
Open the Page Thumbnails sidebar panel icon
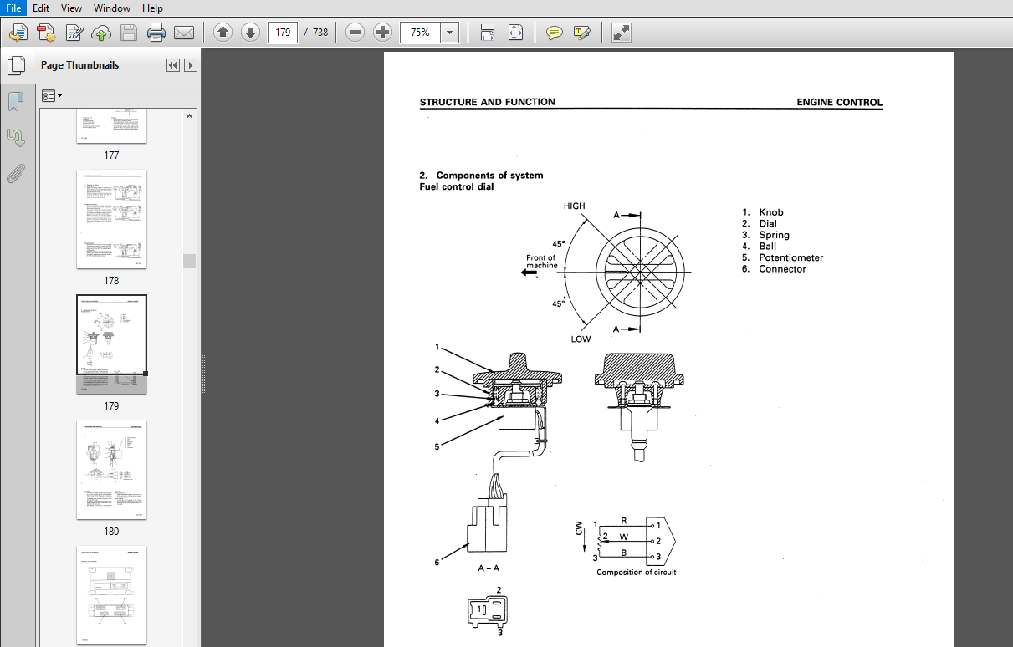pos(15,65)
